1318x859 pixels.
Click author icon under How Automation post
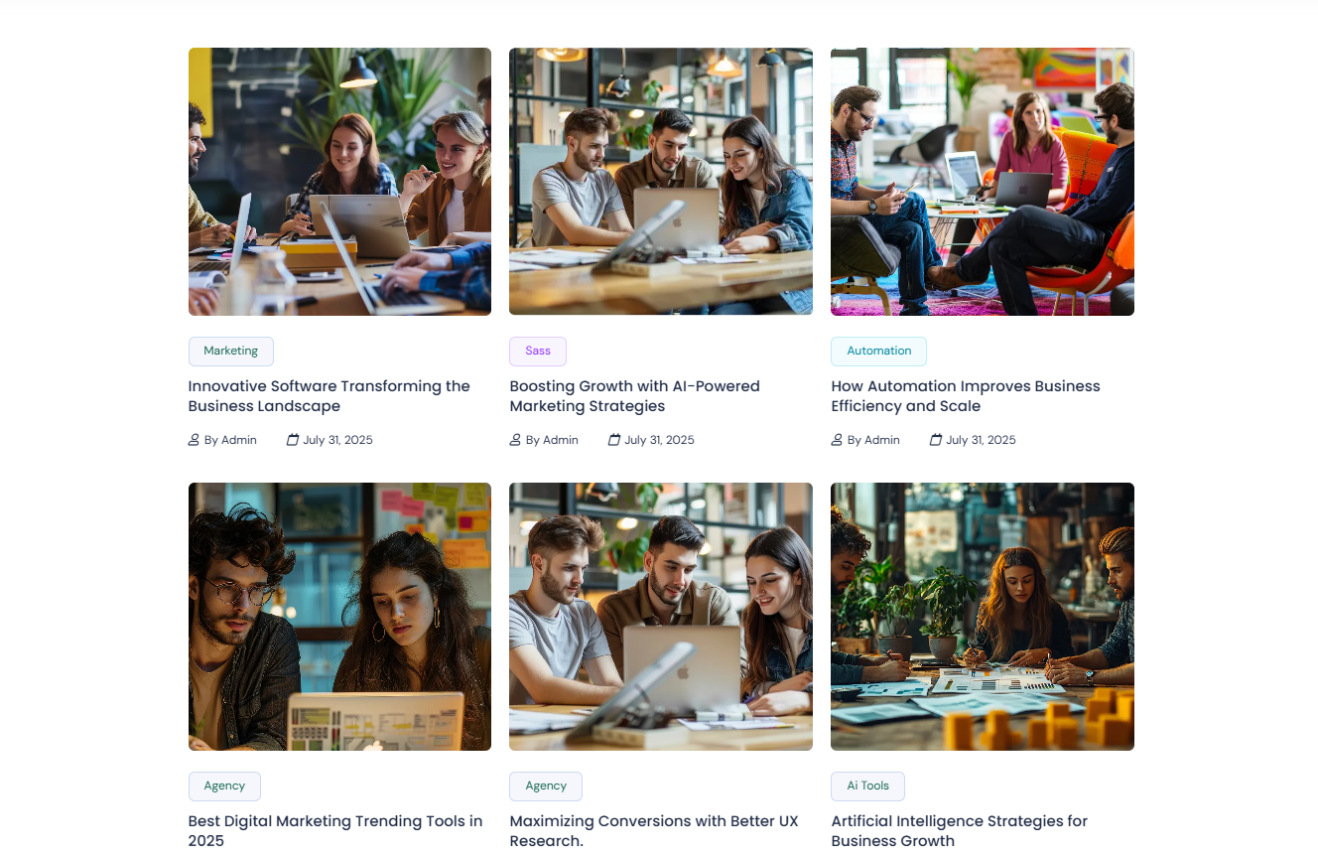(x=837, y=439)
